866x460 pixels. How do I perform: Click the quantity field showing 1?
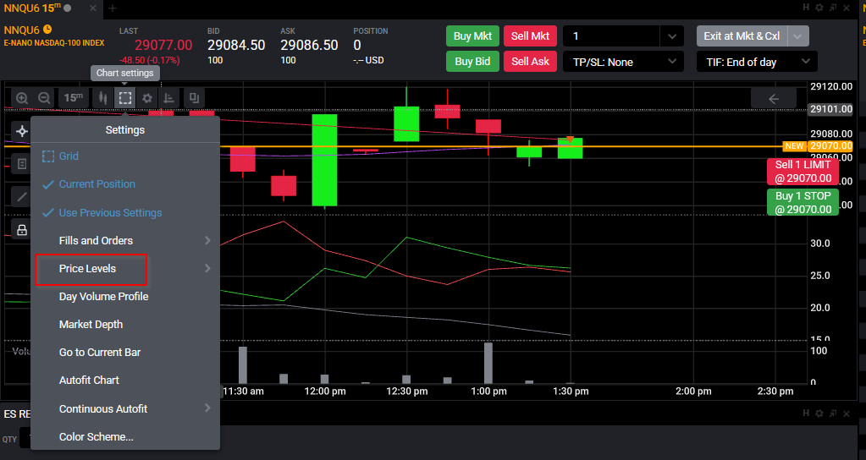click(x=611, y=36)
